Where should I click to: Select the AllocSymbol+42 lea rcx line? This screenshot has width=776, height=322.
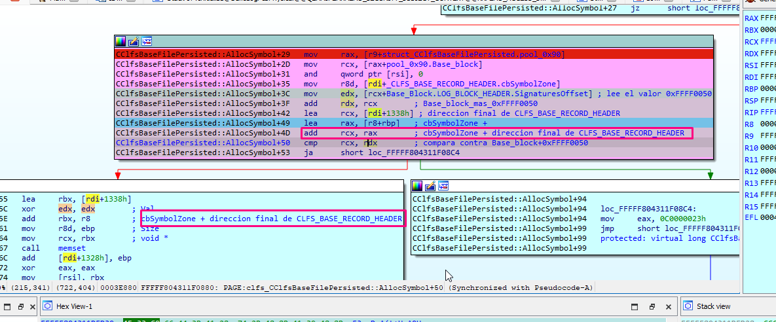click(414, 113)
